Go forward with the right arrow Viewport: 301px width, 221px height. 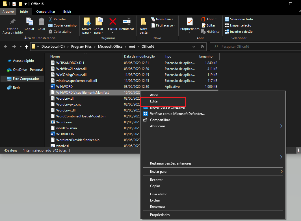pos(14,47)
